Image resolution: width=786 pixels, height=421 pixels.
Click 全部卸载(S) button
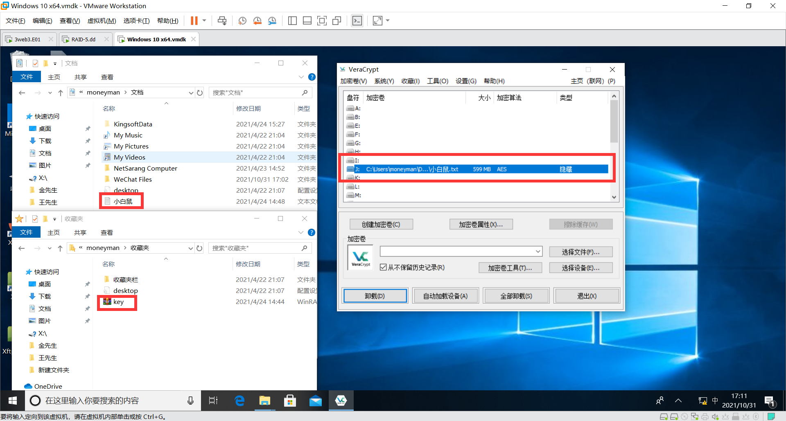pos(516,296)
